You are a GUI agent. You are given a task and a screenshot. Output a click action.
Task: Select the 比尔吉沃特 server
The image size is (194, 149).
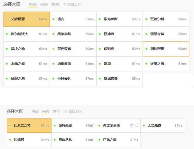pyautogui.click(x=29, y=126)
